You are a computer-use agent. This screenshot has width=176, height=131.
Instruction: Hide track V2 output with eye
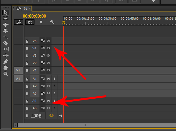tap(48, 63)
